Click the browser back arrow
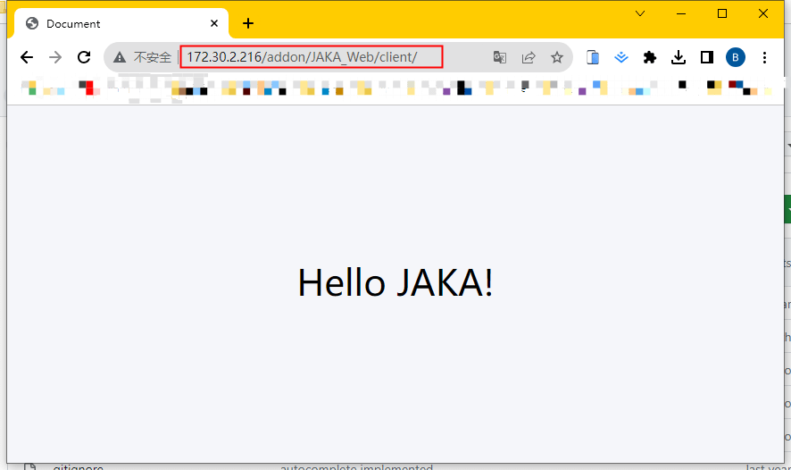Image resolution: width=791 pixels, height=470 pixels. [27, 57]
